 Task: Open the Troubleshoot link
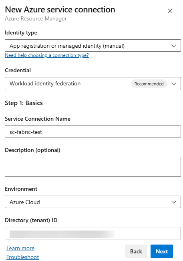22,257
